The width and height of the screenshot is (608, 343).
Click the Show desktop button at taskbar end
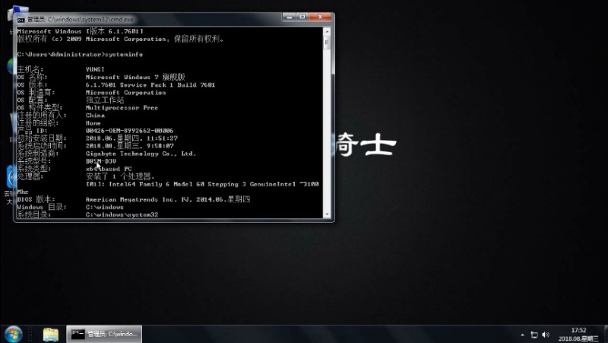[x=605, y=334]
